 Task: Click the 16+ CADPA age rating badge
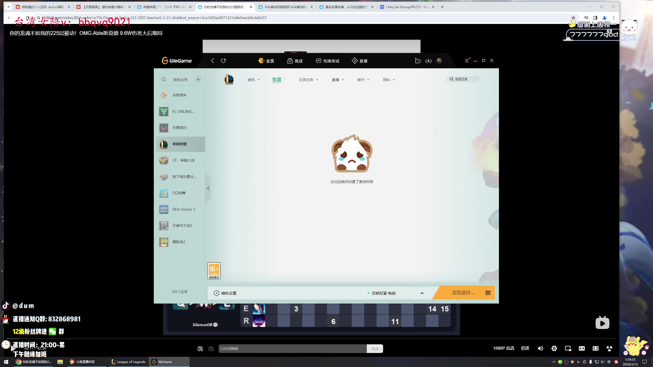(x=214, y=271)
